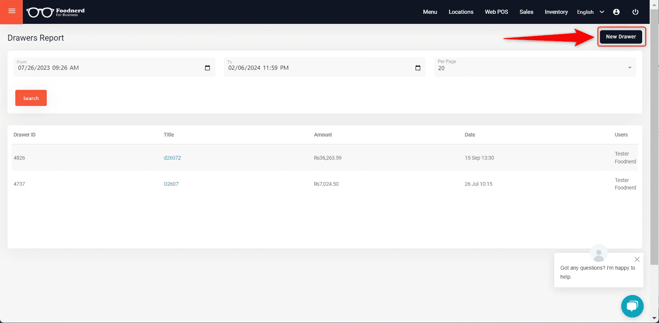Close the chat help popup
The width and height of the screenshot is (659, 323).
click(x=637, y=259)
